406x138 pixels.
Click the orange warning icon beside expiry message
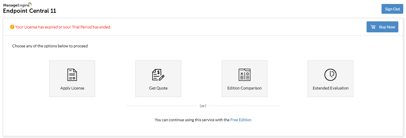(12, 27)
